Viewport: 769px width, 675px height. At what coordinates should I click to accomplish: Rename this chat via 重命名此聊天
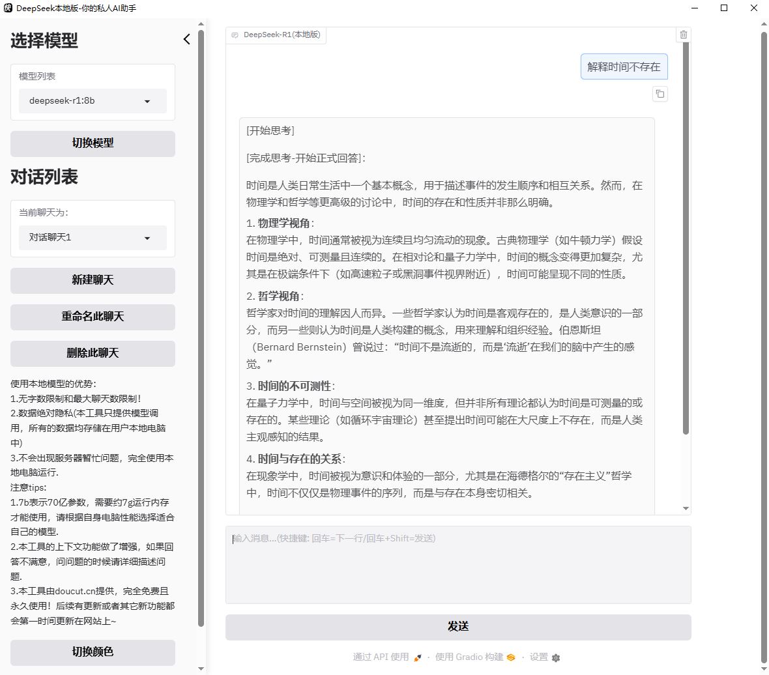[93, 317]
